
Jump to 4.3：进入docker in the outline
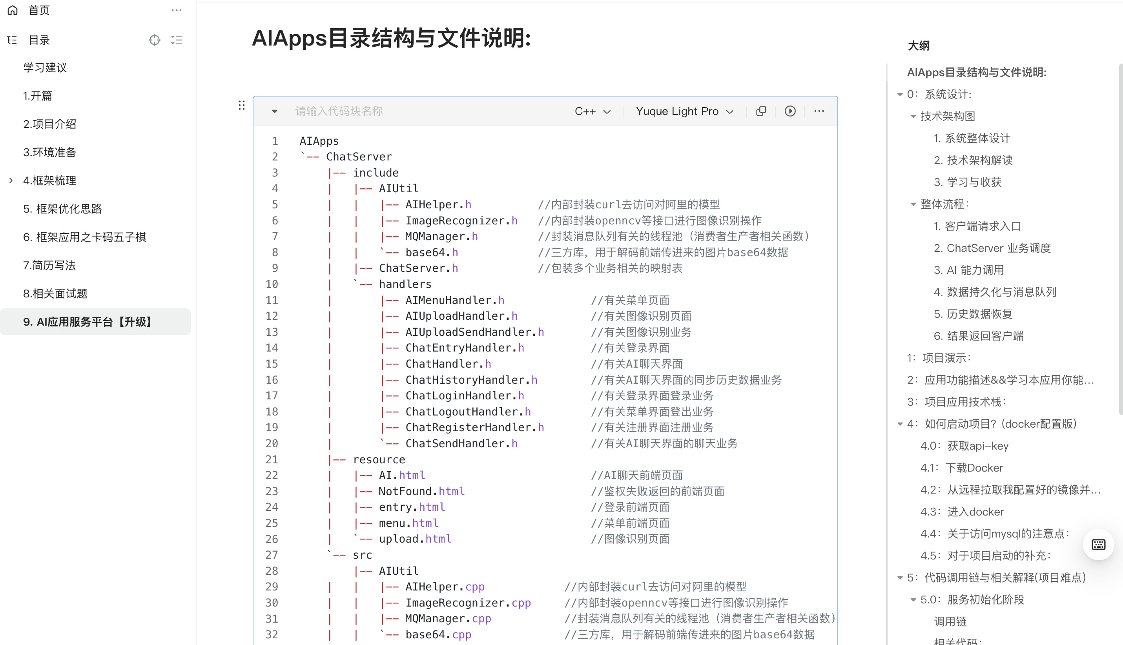point(962,512)
